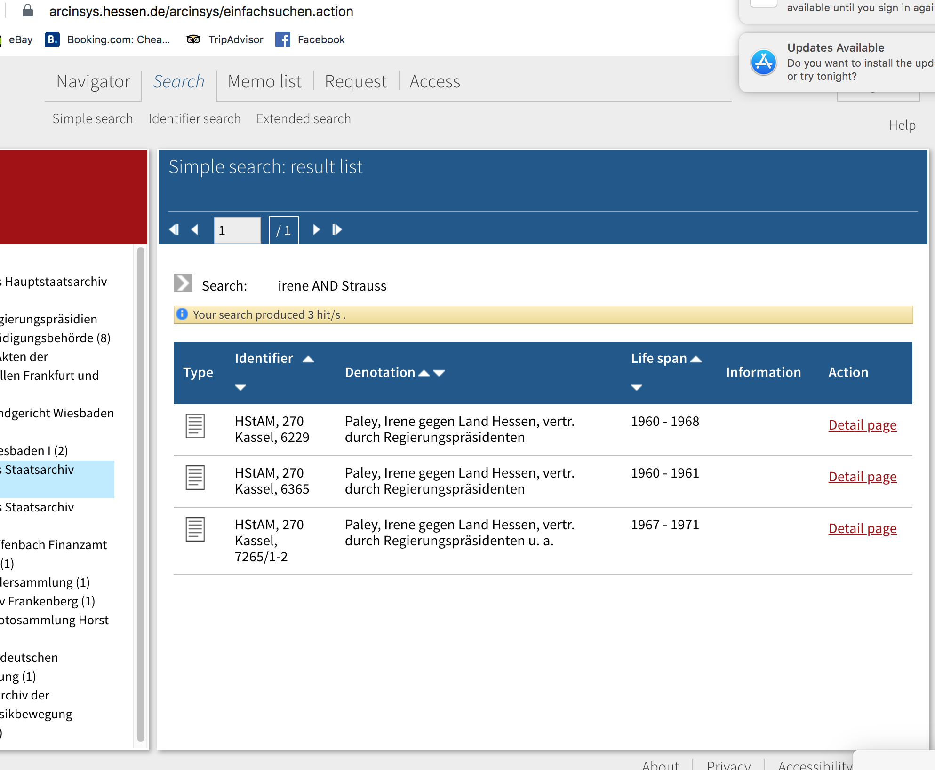Open Detail page for 1967 - 1971 entry
This screenshot has height=770, width=935.
[862, 528]
